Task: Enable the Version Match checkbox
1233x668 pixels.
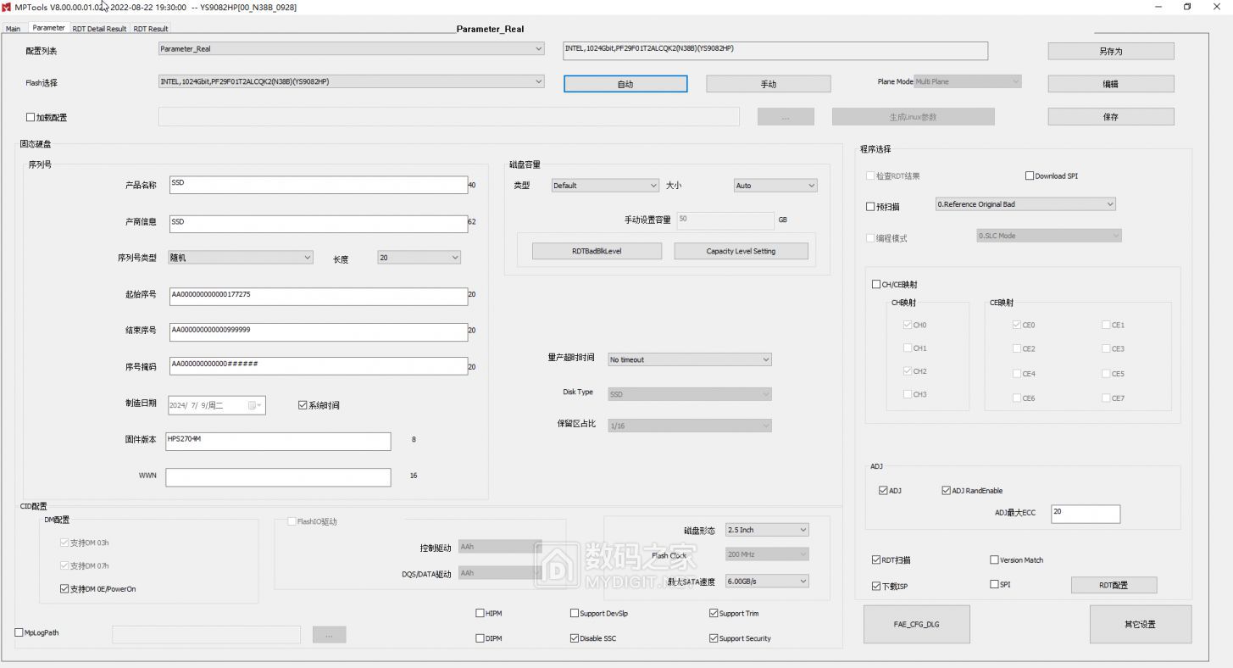Action: pos(994,560)
